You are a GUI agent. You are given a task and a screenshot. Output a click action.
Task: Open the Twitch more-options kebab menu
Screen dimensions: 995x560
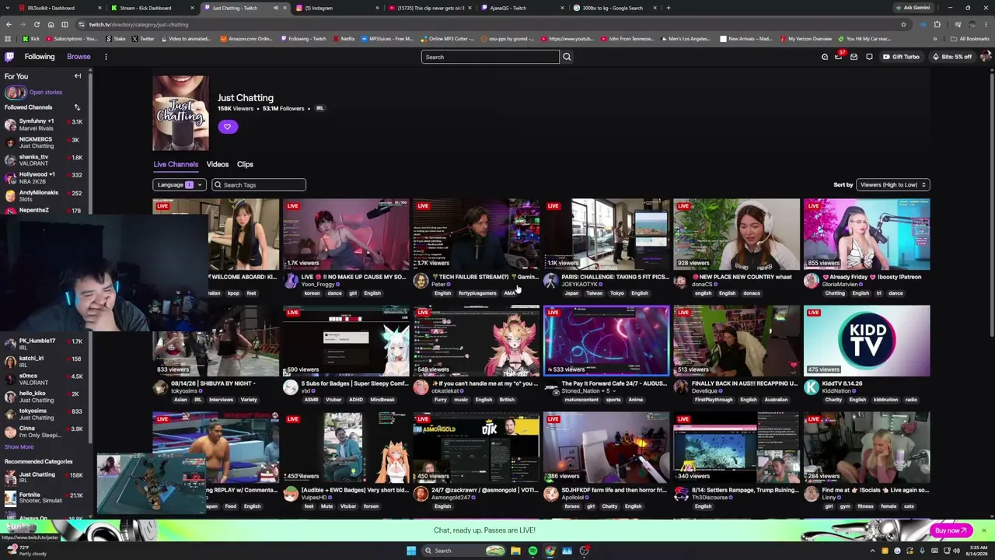[x=106, y=57]
